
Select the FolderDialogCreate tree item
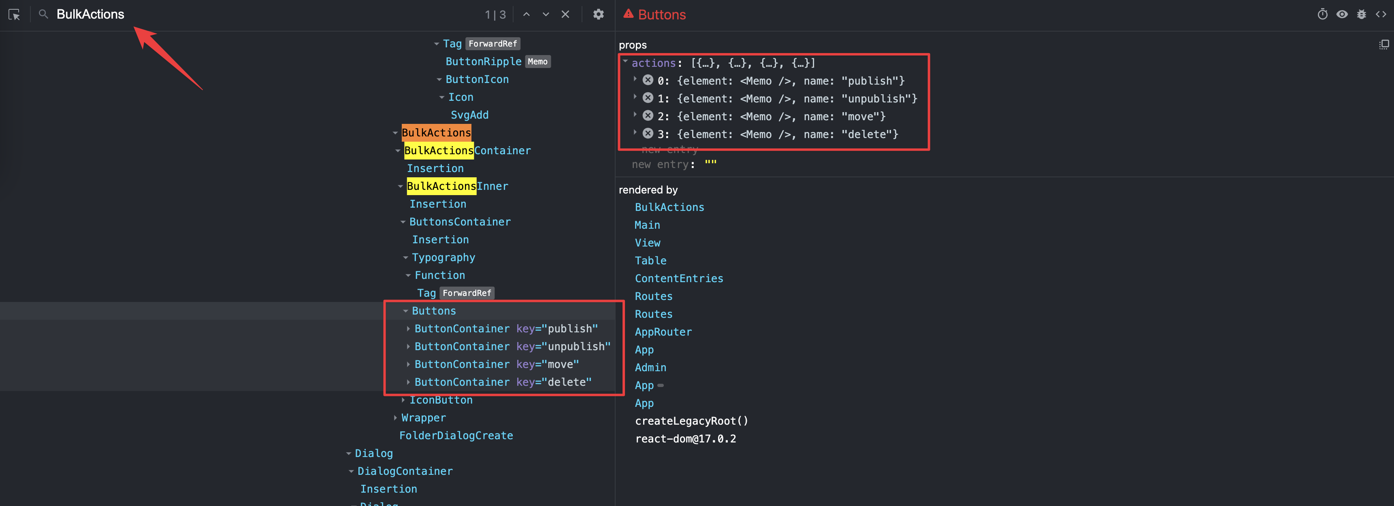click(456, 435)
